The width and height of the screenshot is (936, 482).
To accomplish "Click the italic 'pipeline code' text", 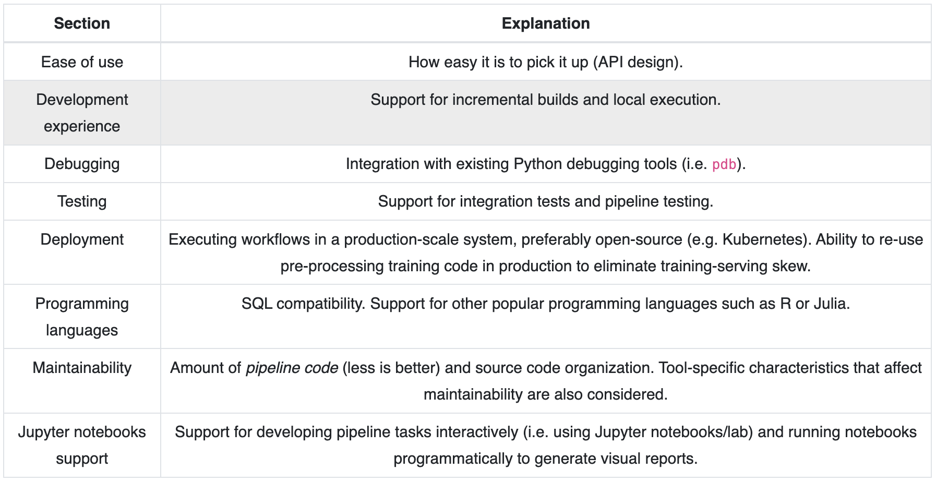I will point(292,368).
